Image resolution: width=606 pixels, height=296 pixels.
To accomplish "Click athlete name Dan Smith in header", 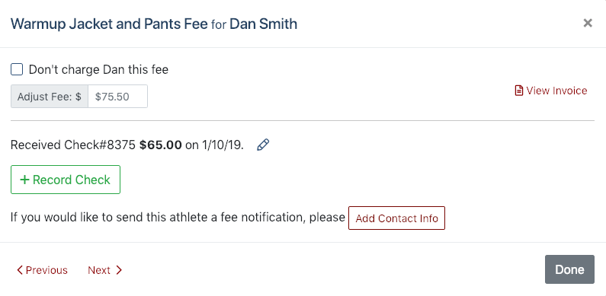I will coord(263,24).
